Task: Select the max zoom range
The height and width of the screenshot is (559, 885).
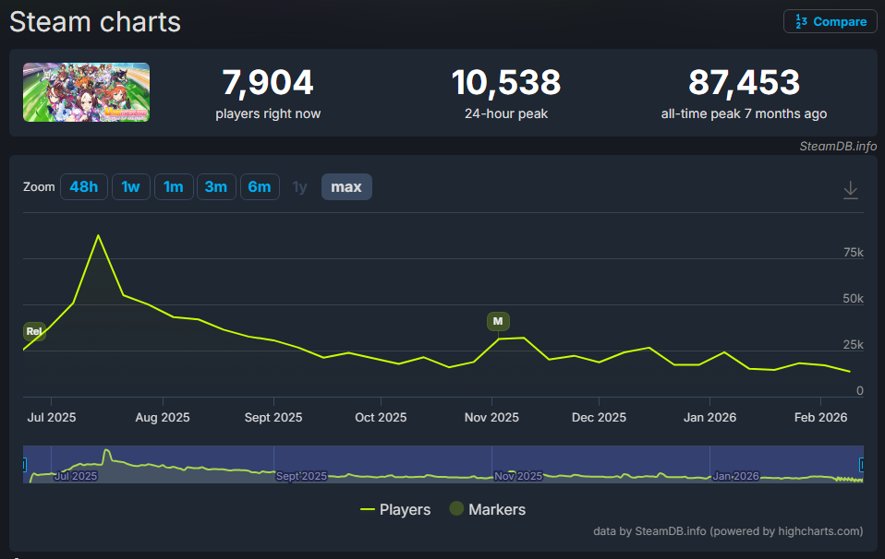Action: click(346, 186)
